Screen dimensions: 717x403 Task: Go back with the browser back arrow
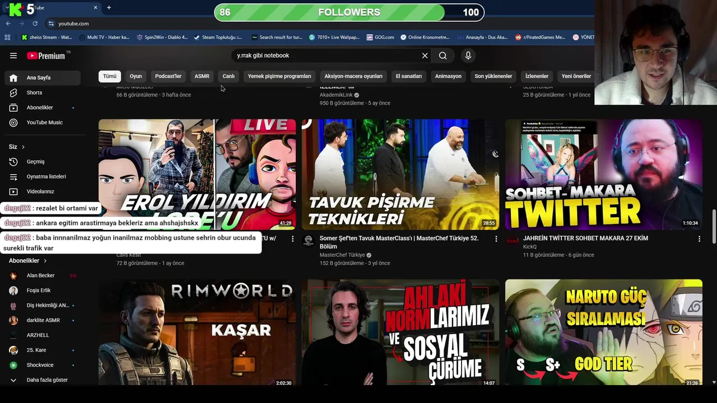point(8,24)
